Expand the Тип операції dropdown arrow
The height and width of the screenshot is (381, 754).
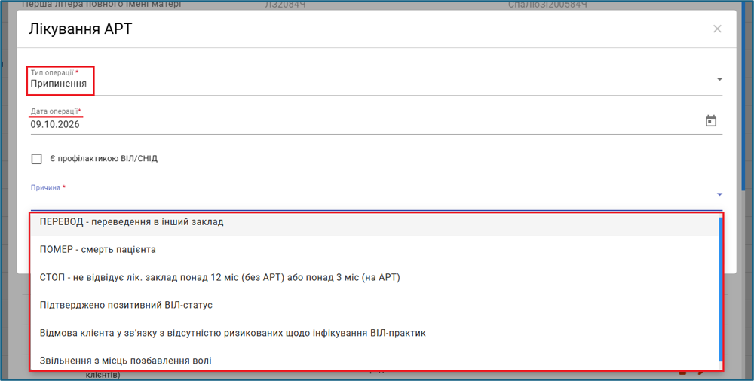[x=719, y=79]
